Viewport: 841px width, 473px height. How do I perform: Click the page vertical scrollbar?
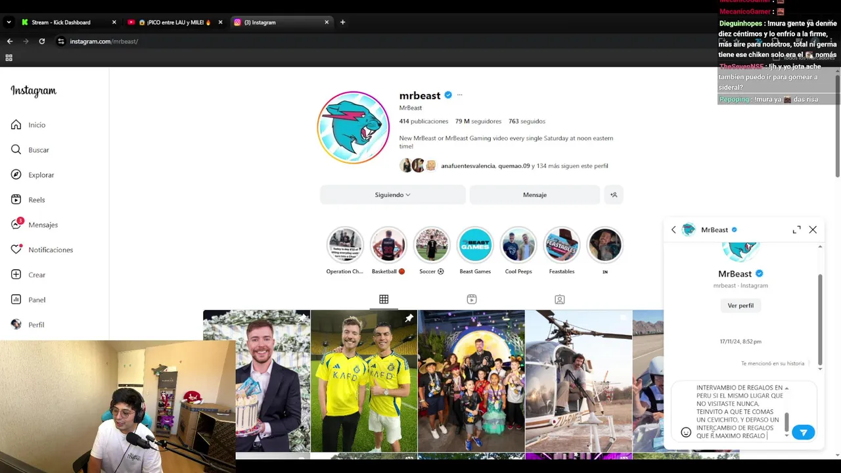point(837,125)
